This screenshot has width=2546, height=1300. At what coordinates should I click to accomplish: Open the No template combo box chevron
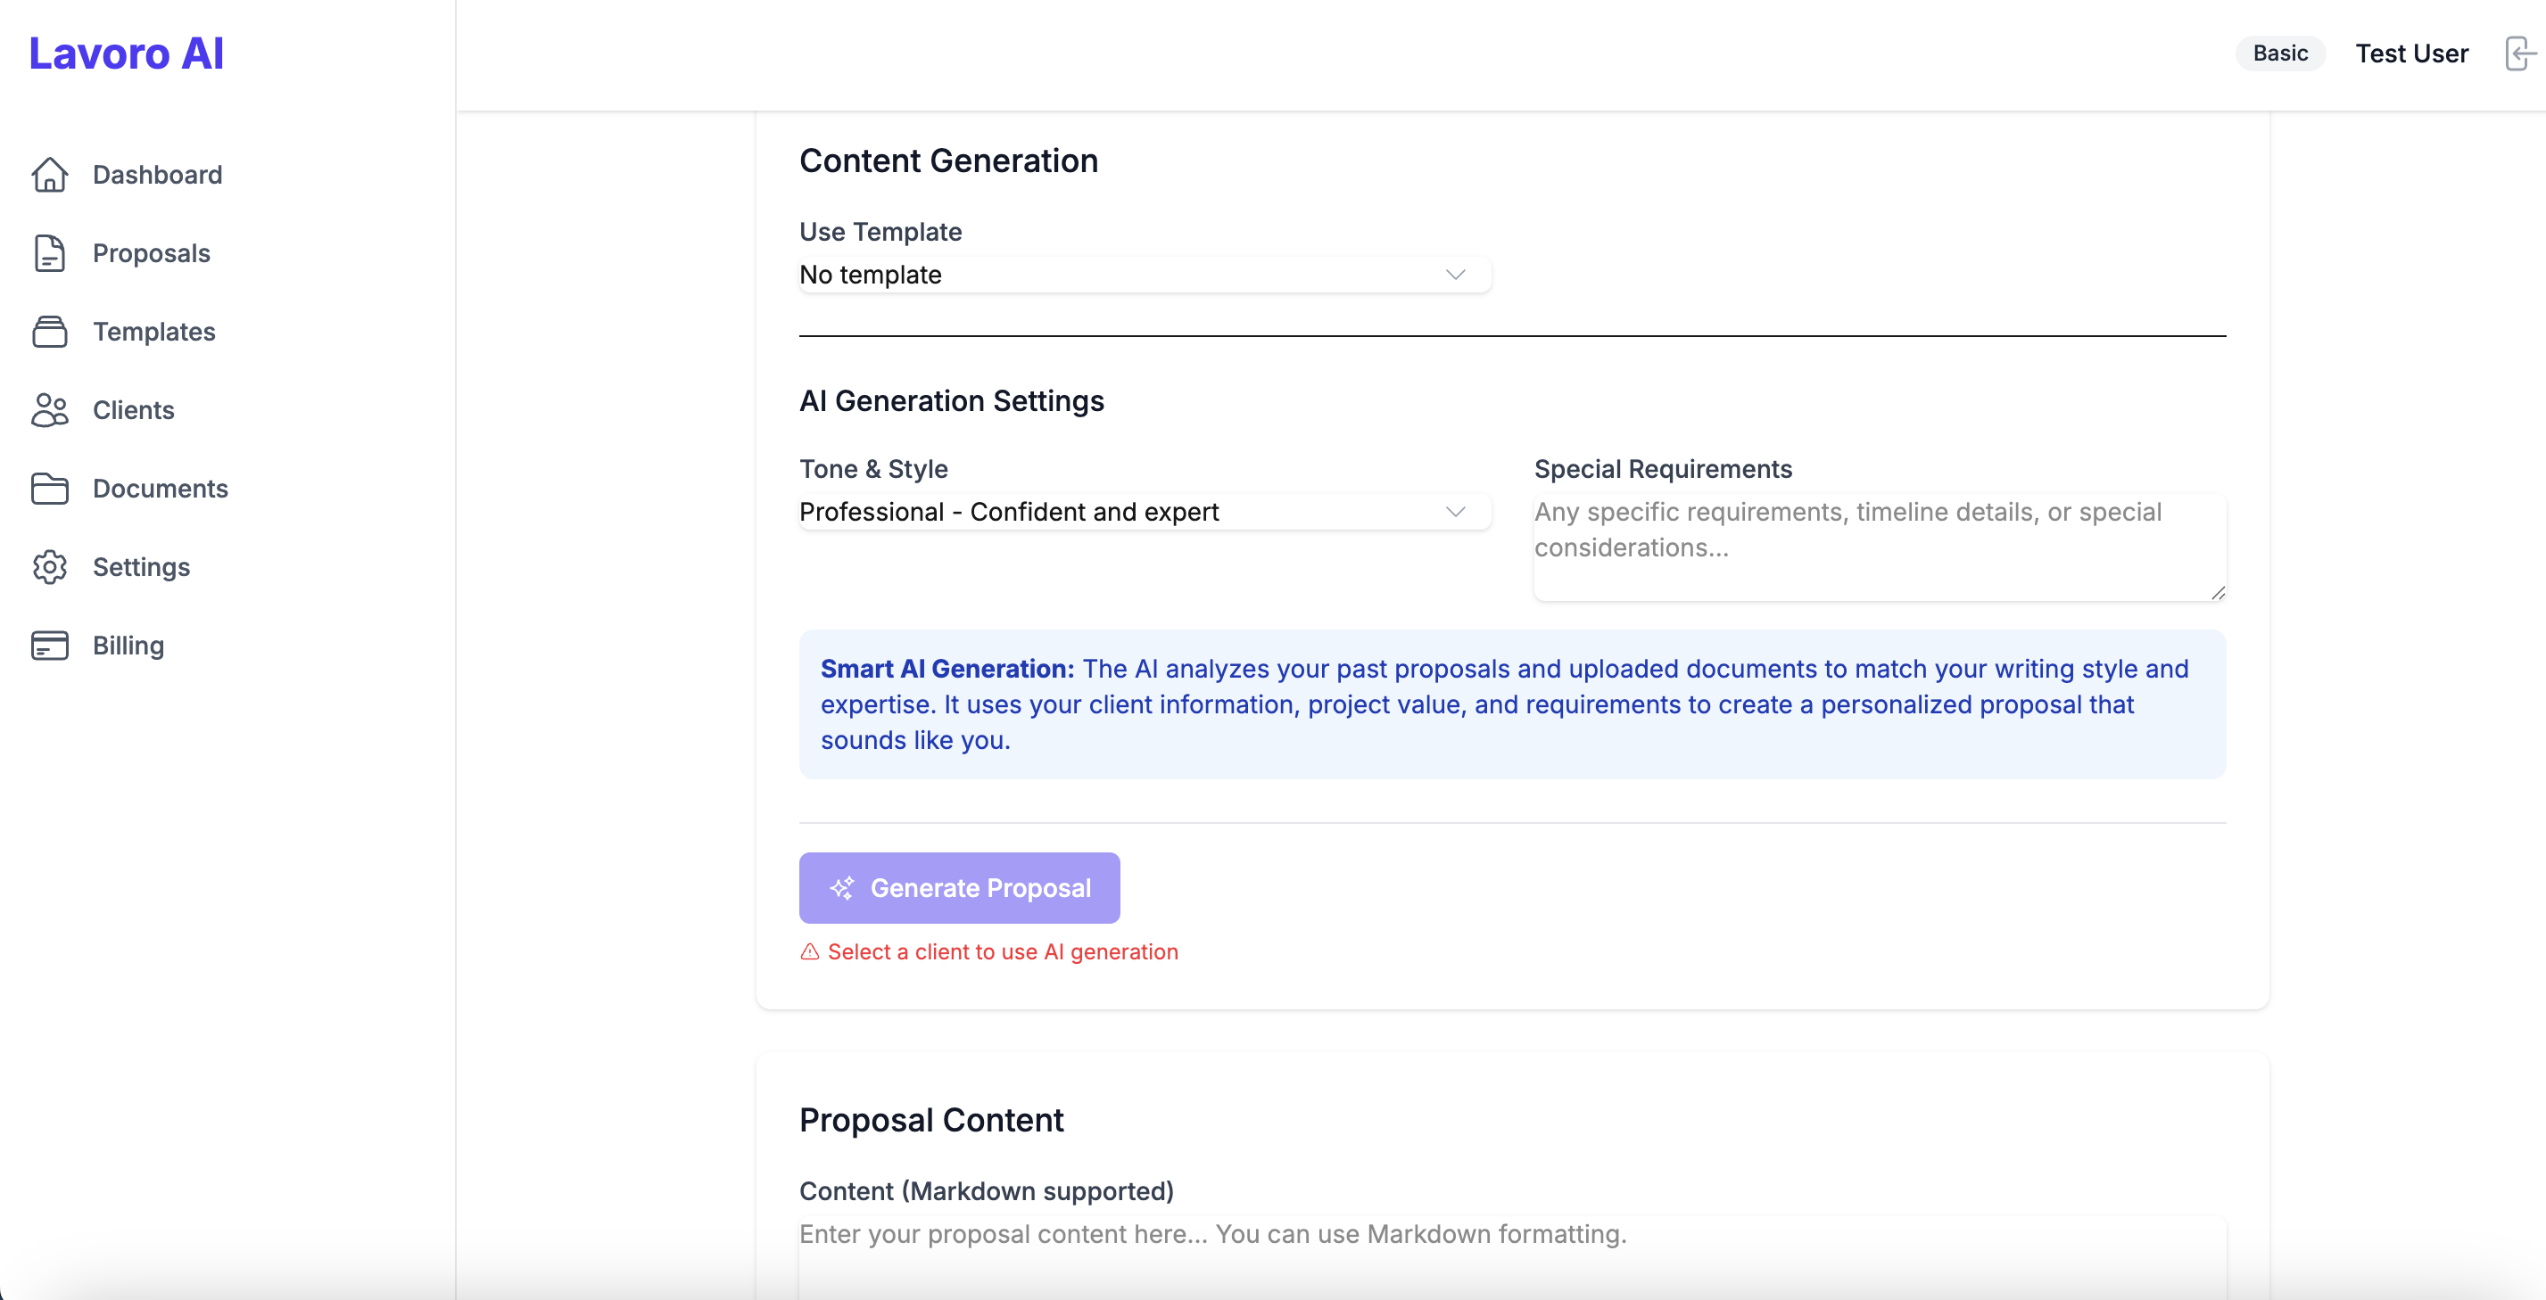click(1456, 275)
